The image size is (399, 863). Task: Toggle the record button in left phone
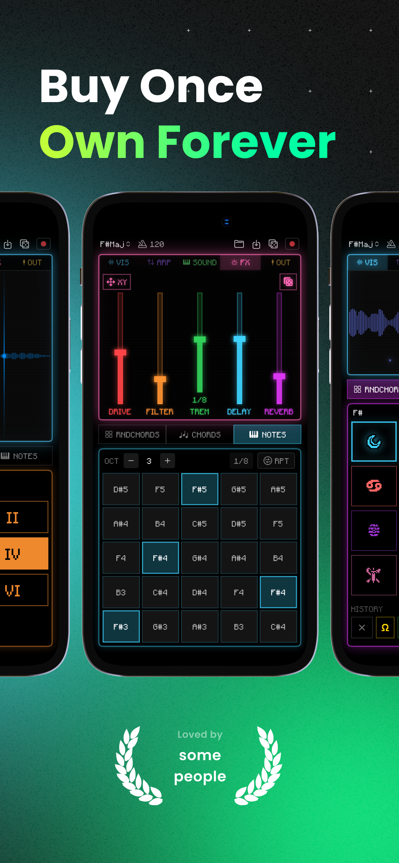click(x=43, y=244)
